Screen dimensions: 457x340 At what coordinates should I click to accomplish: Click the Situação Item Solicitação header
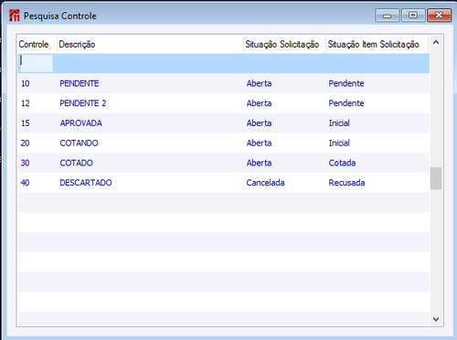pos(377,45)
